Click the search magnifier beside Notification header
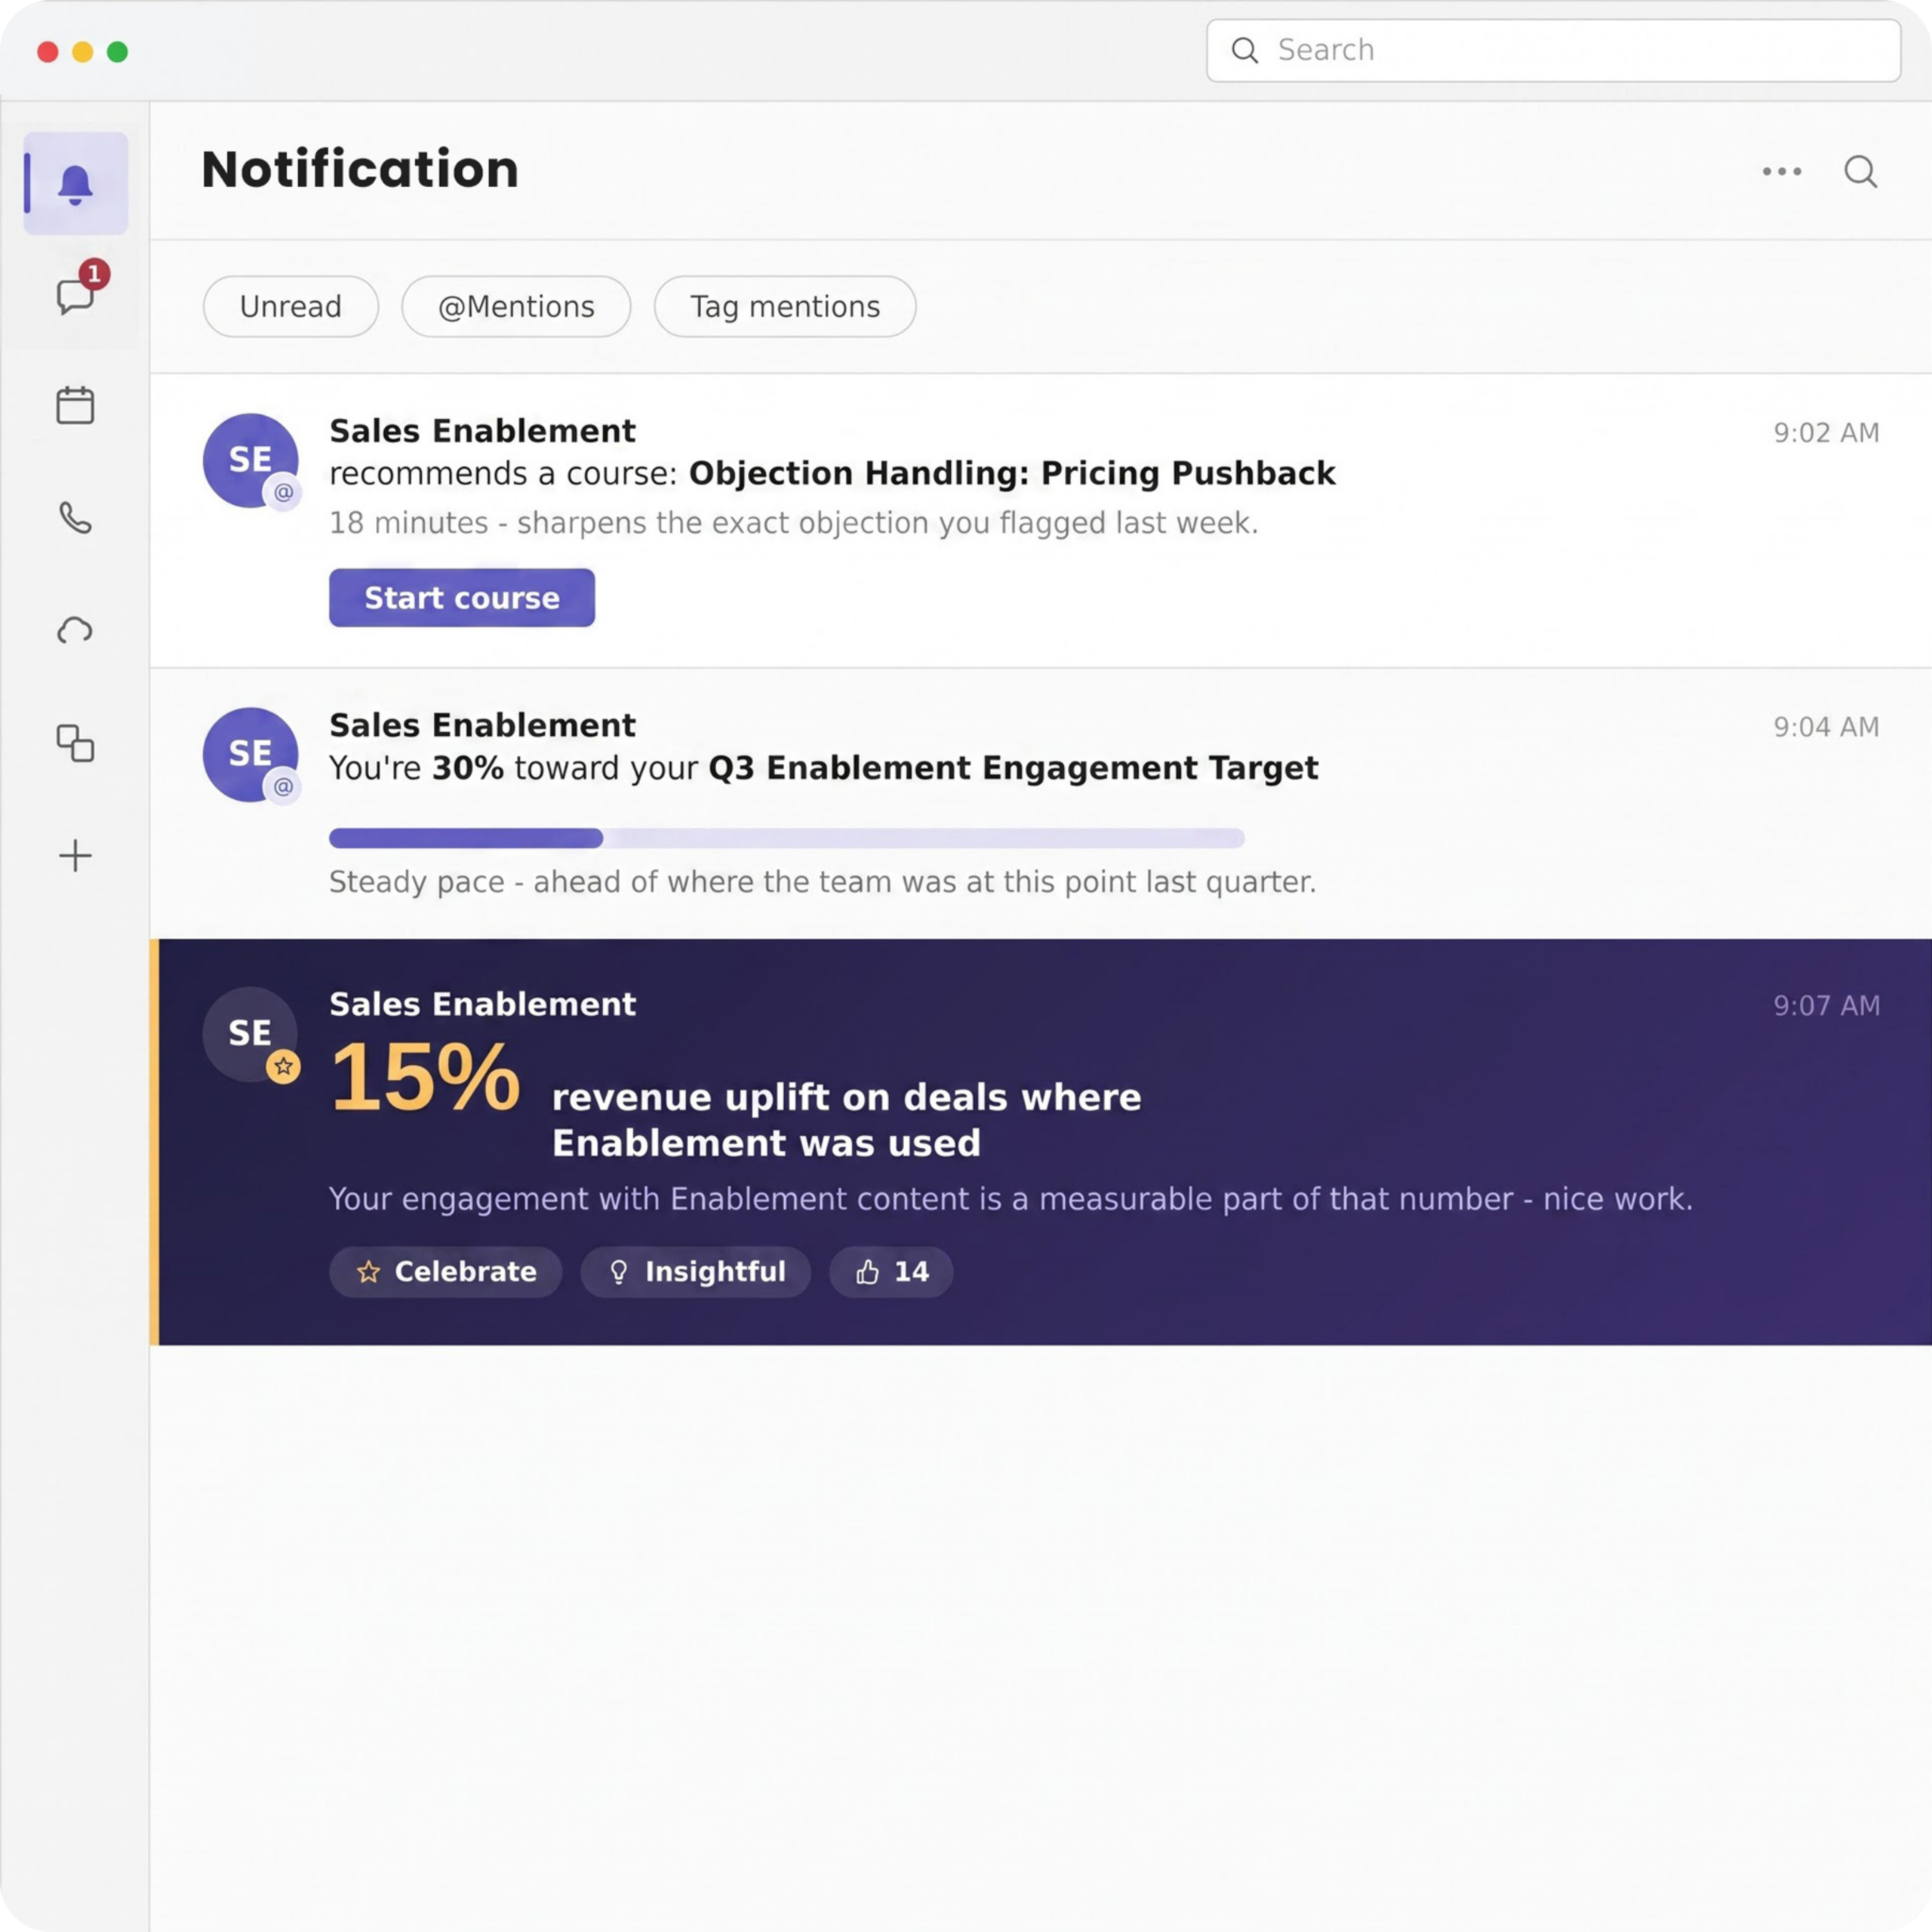The image size is (1932, 1932). 1861,172
